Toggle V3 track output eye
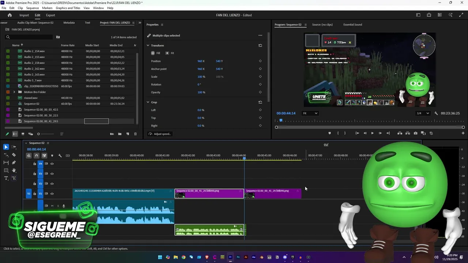Screen dimensions: 468x263 tap(52, 174)
